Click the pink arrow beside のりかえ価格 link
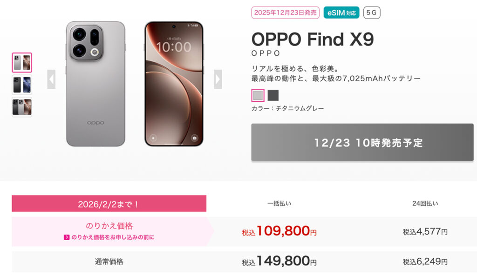Image resolution: width=477 pixels, height=275 pixels. pos(67,237)
